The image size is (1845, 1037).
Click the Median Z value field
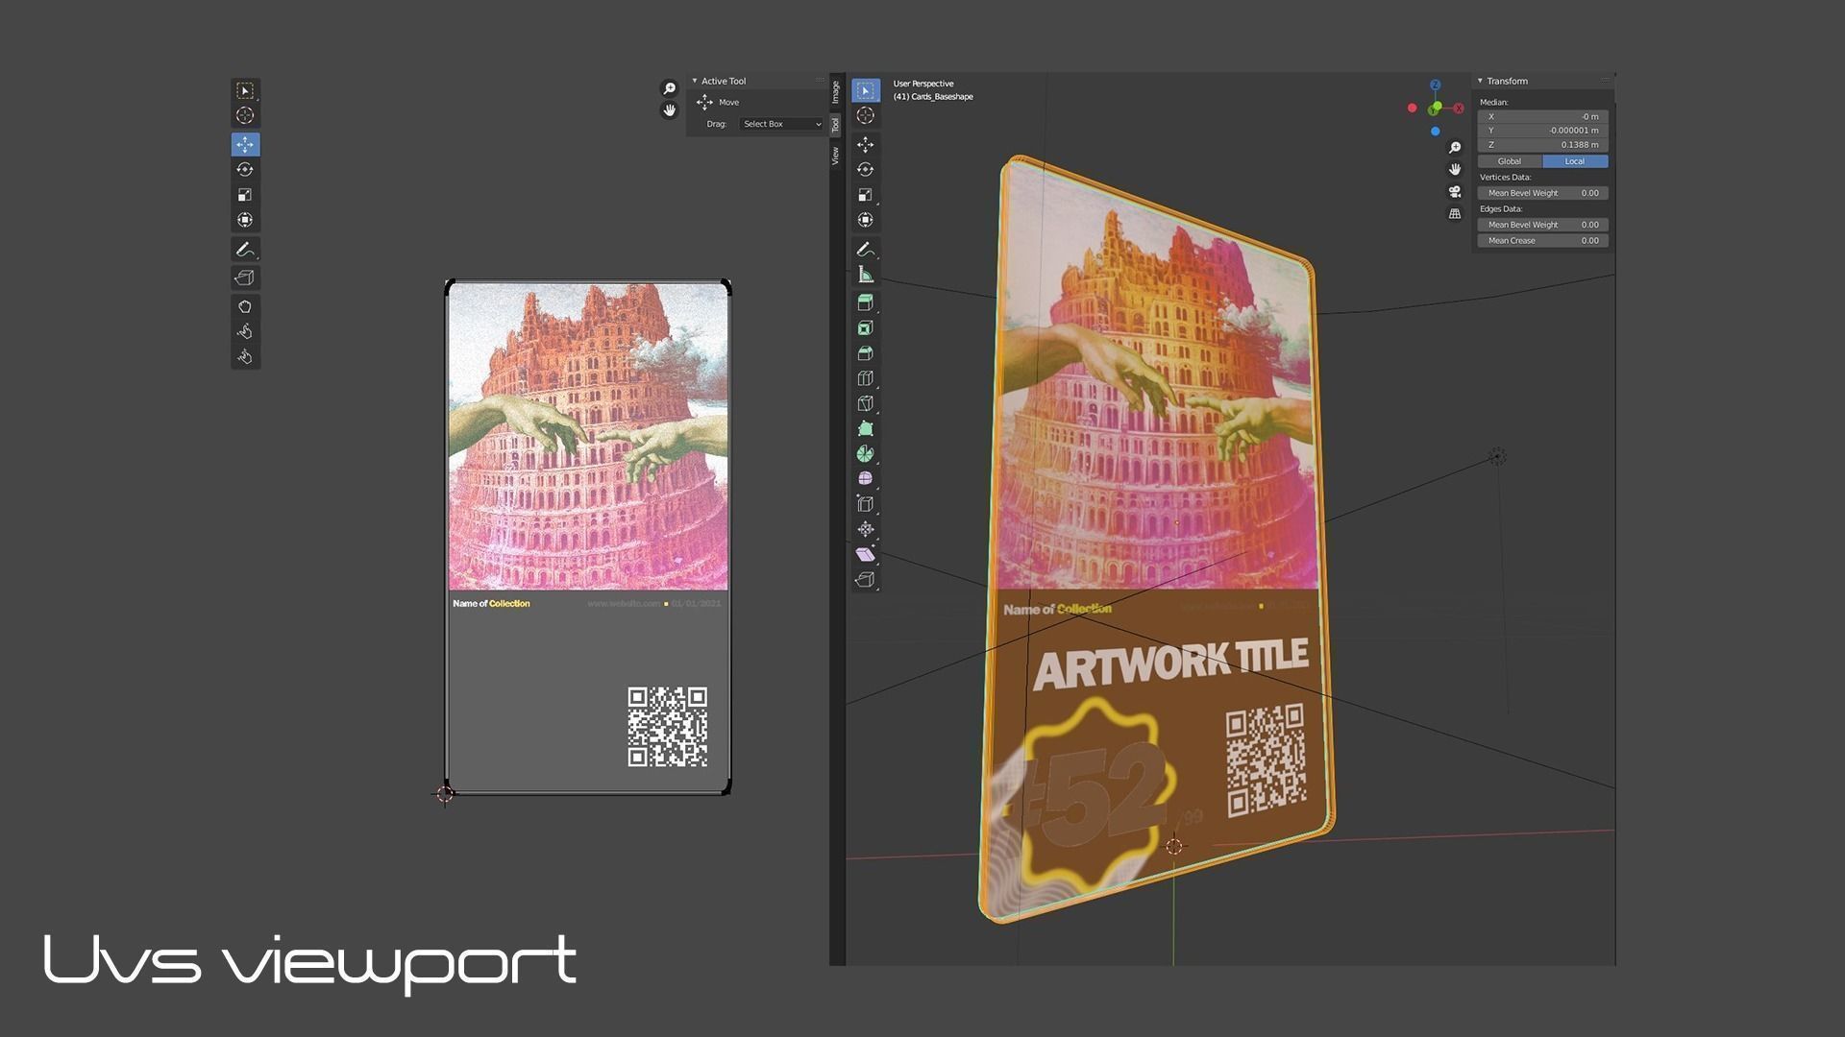(1542, 145)
